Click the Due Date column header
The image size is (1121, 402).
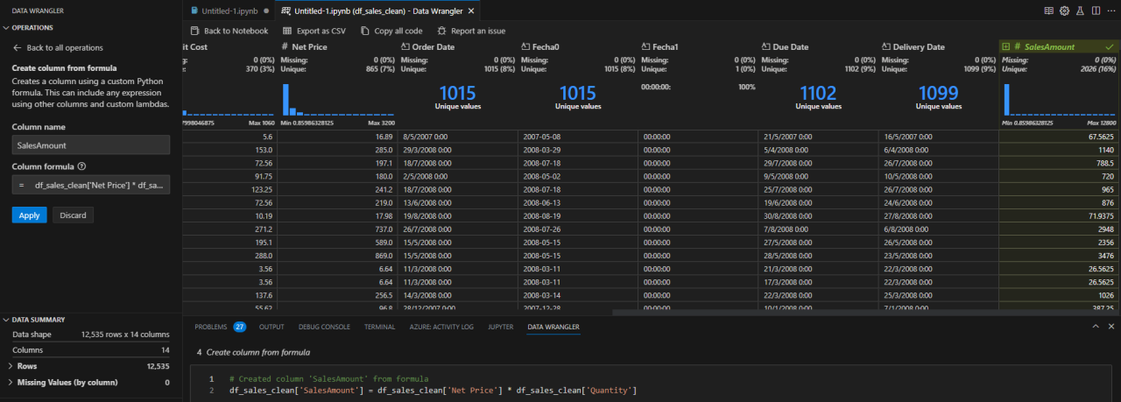tap(818, 46)
